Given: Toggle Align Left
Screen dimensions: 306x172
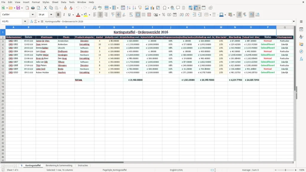Looking at the screenshot, I should click(x=95, y=15).
